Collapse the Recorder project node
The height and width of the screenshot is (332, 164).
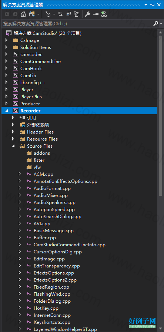[6, 111]
